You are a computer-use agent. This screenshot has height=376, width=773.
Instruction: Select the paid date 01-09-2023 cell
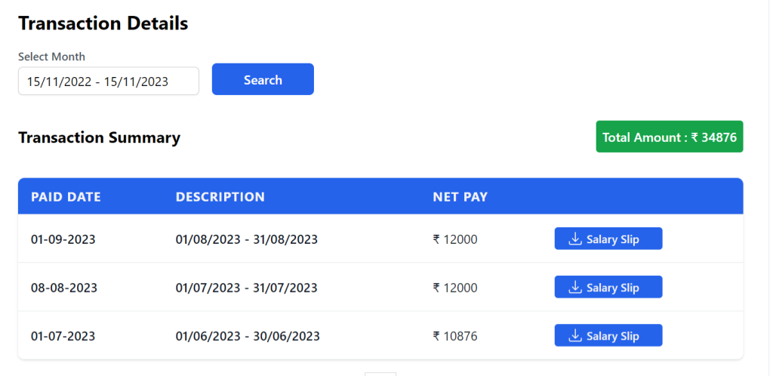(63, 239)
